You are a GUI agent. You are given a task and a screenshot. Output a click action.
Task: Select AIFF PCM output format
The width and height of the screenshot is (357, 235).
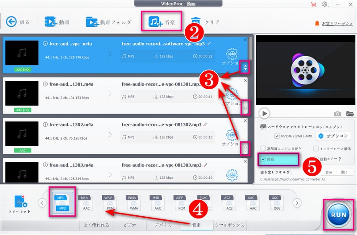[x=182, y=202]
